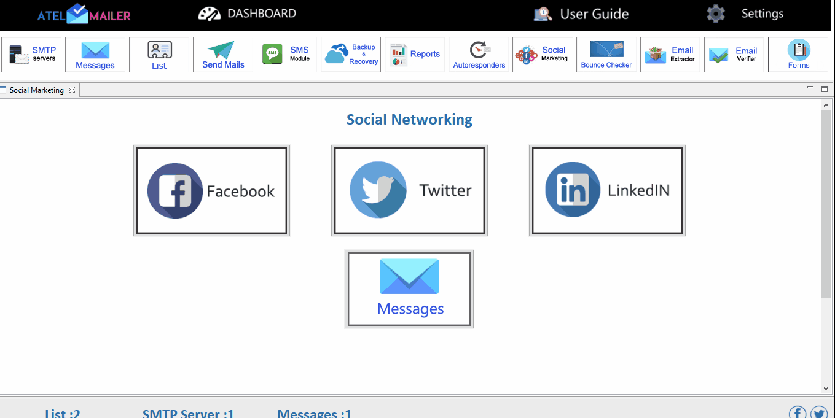Open the Facebook social networking card
Image resolution: width=835 pixels, height=418 pixels.
pos(211,190)
